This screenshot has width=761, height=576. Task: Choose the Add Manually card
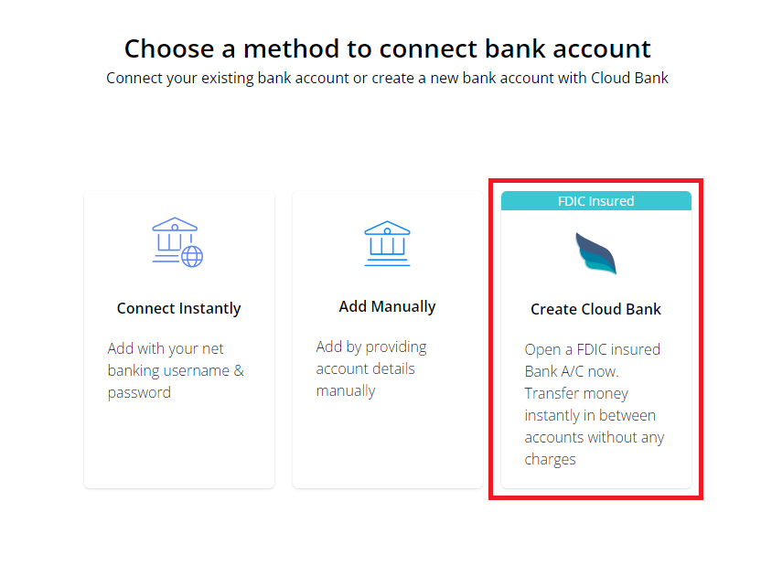point(387,338)
